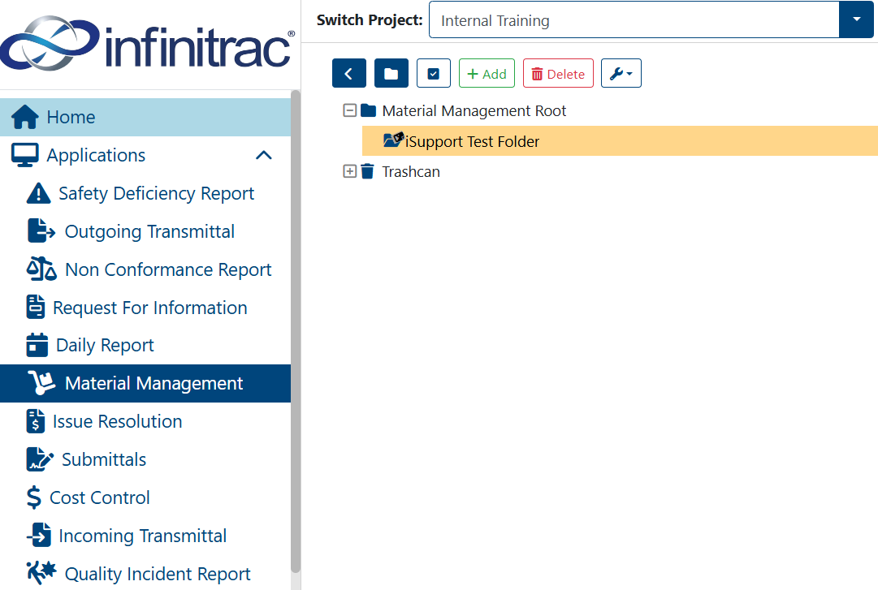Click the iSupport Test Folder tagged icon
Viewport: 878px width, 590px height.
(x=394, y=140)
